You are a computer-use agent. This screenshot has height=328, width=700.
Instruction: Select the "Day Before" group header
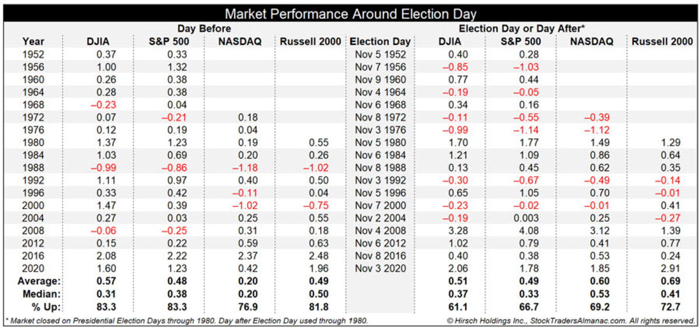(x=204, y=28)
